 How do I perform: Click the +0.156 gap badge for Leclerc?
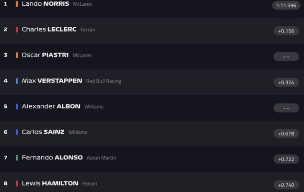pyautogui.click(x=286, y=31)
